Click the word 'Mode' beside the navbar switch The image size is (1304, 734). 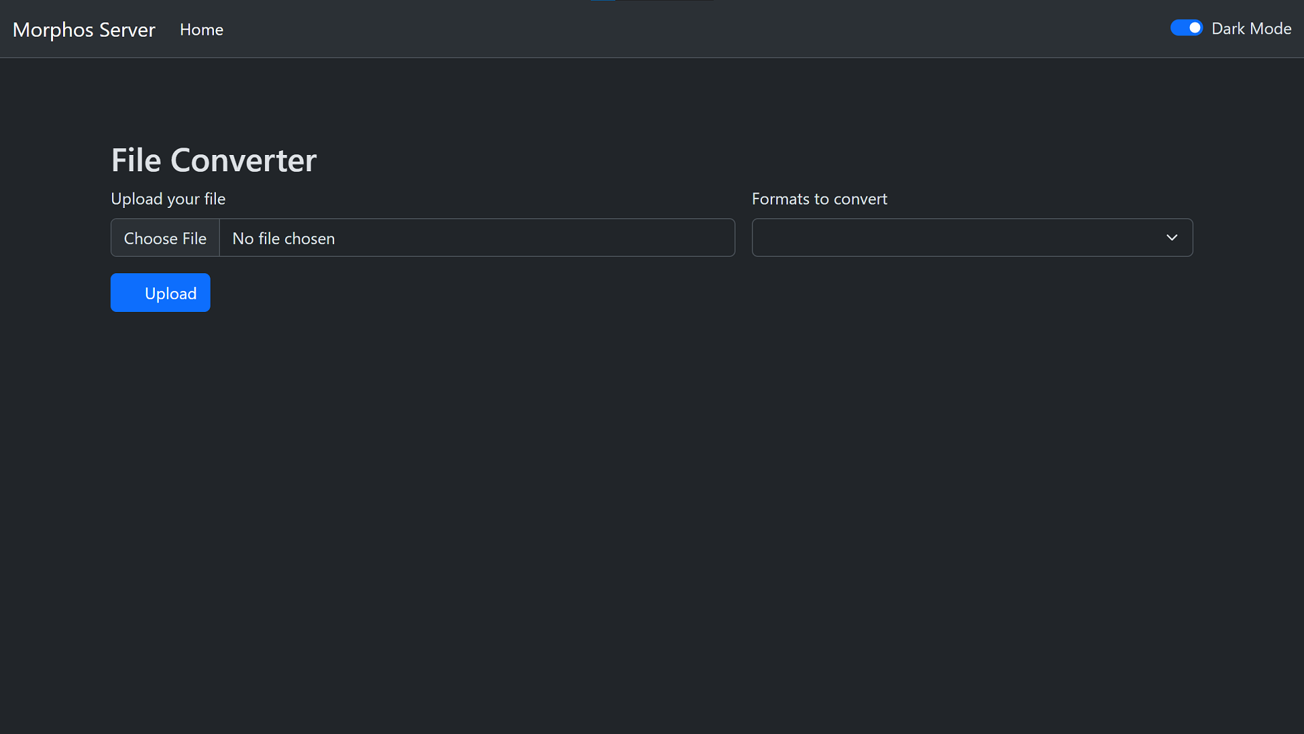click(1271, 29)
